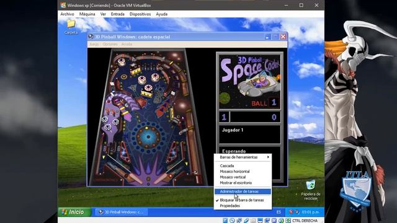Click VirtualBox mouse integration status icon

(x=281, y=221)
